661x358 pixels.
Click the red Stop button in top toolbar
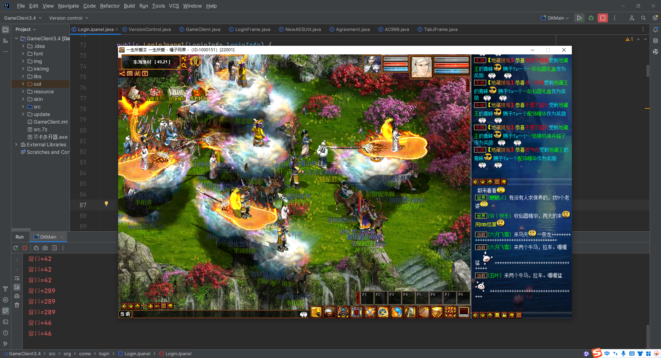(603, 18)
